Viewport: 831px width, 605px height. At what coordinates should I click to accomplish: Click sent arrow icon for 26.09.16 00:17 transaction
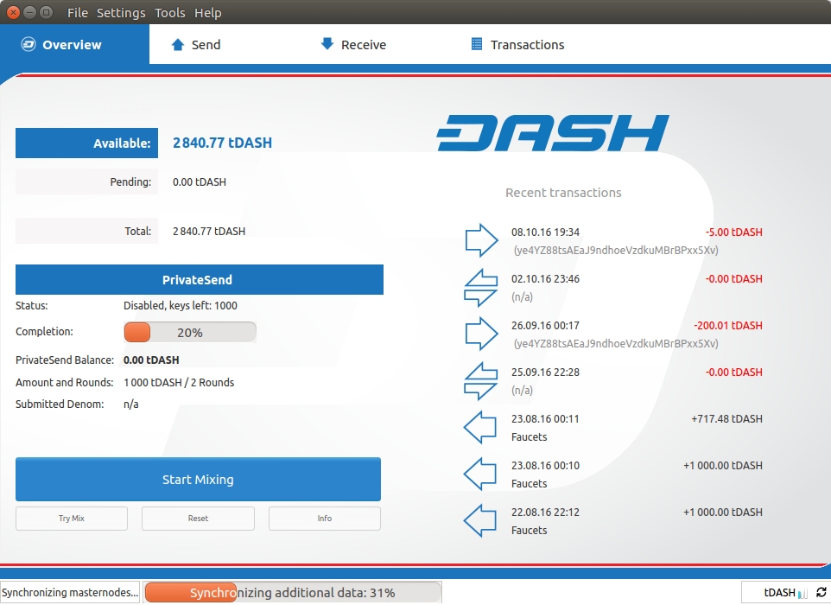point(481,334)
